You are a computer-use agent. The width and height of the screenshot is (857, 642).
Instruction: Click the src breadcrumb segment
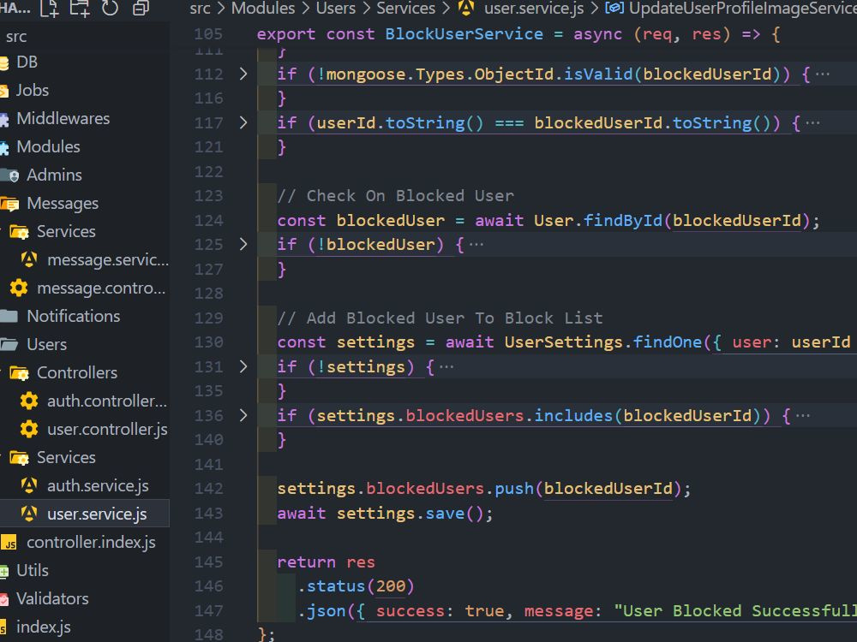point(200,9)
